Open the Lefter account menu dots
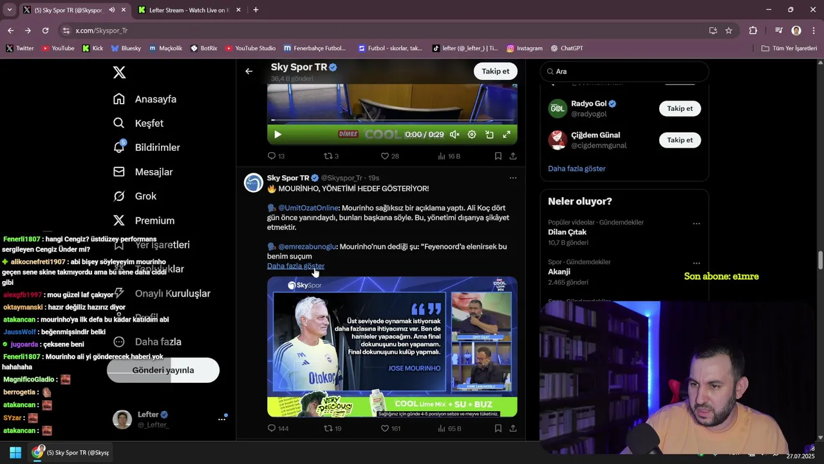 pos(221,419)
